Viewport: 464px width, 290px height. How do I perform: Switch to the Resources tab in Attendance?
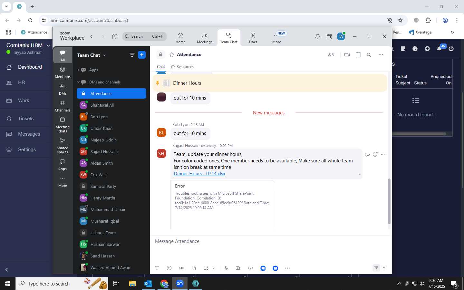coord(182,67)
